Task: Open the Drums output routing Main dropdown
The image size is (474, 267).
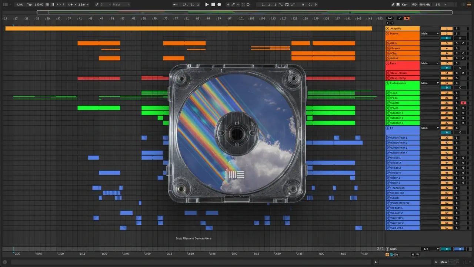Action: pyautogui.click(x=430, y=33)
